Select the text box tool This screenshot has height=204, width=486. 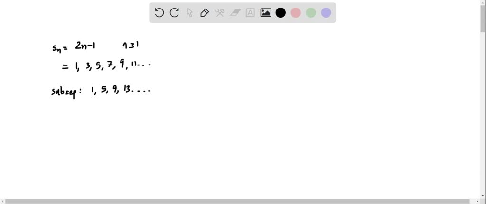250,13
